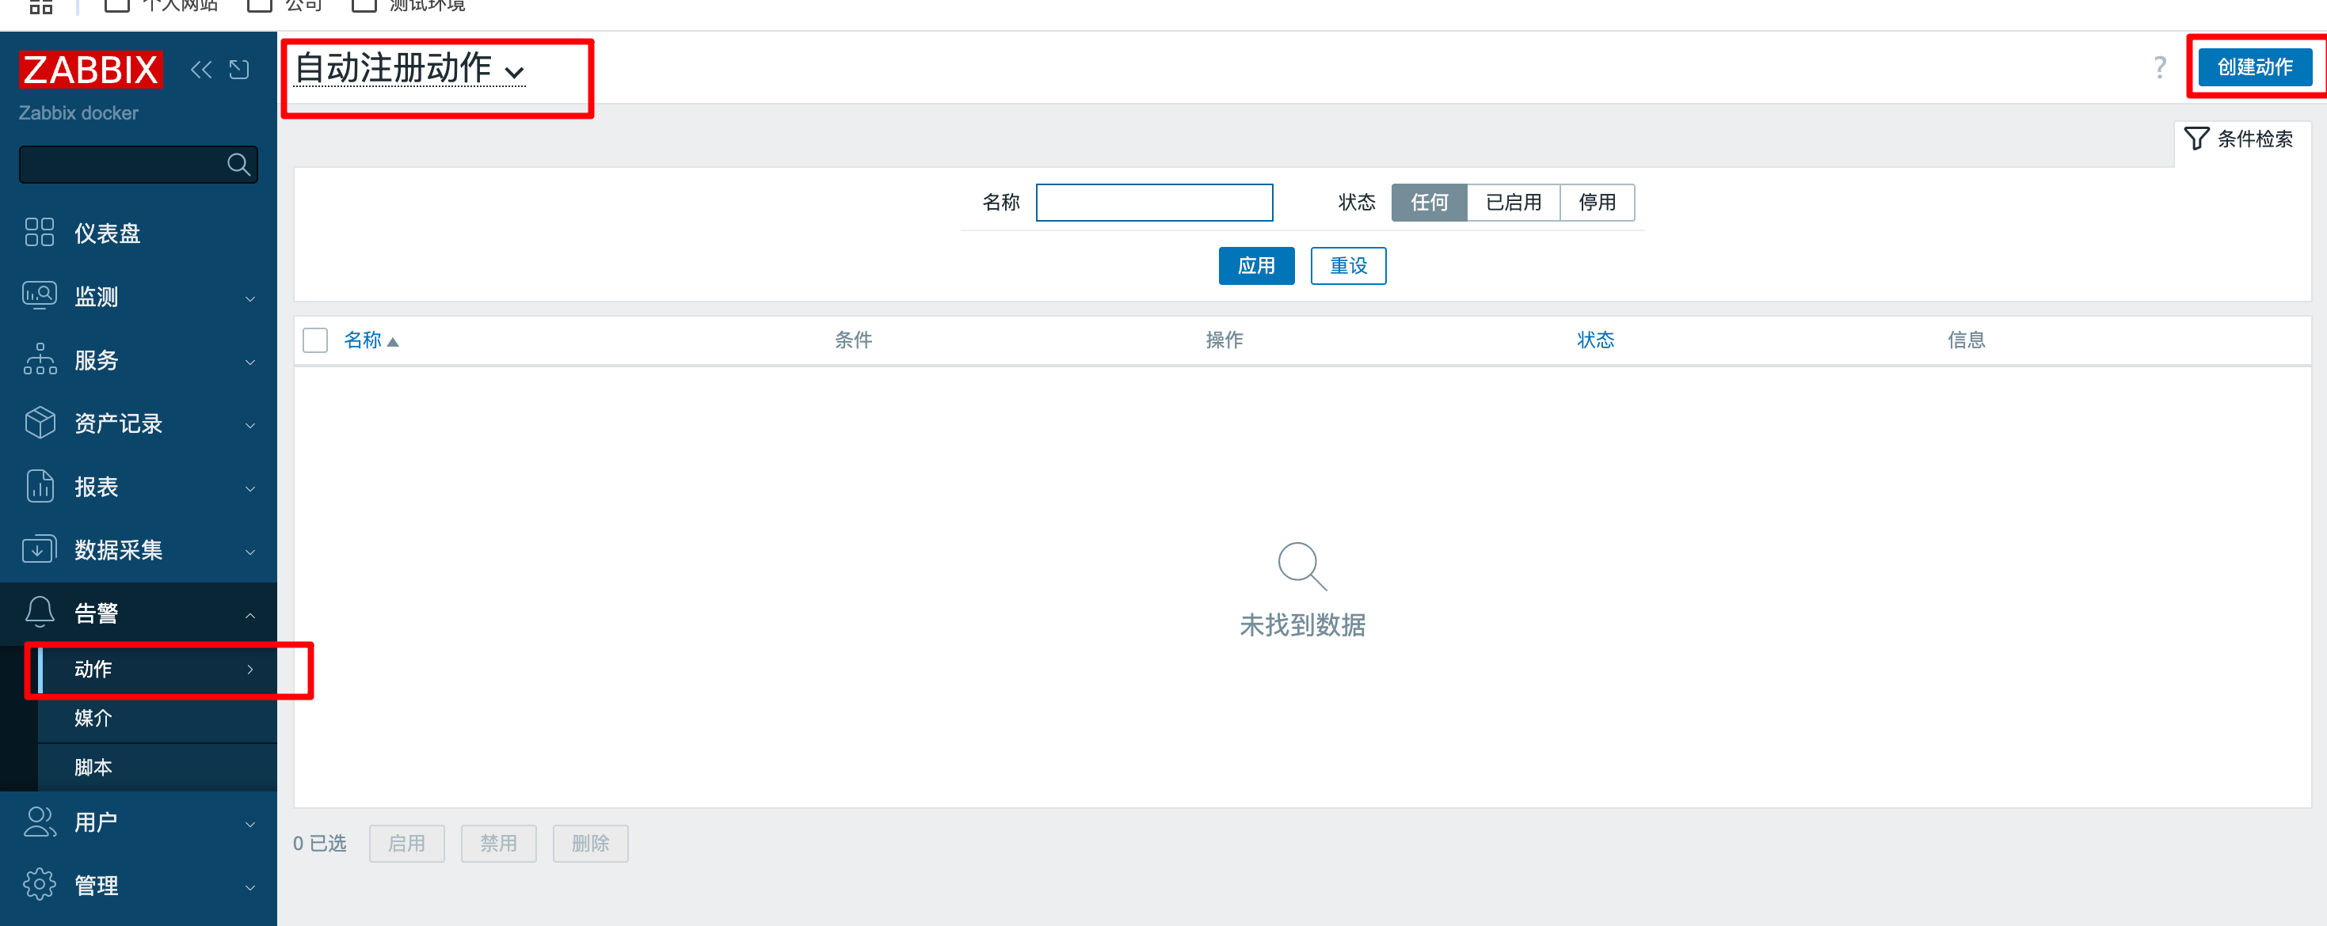Click the 告警 bell icon
The image size is (2327, 926).
pos(39,612)
